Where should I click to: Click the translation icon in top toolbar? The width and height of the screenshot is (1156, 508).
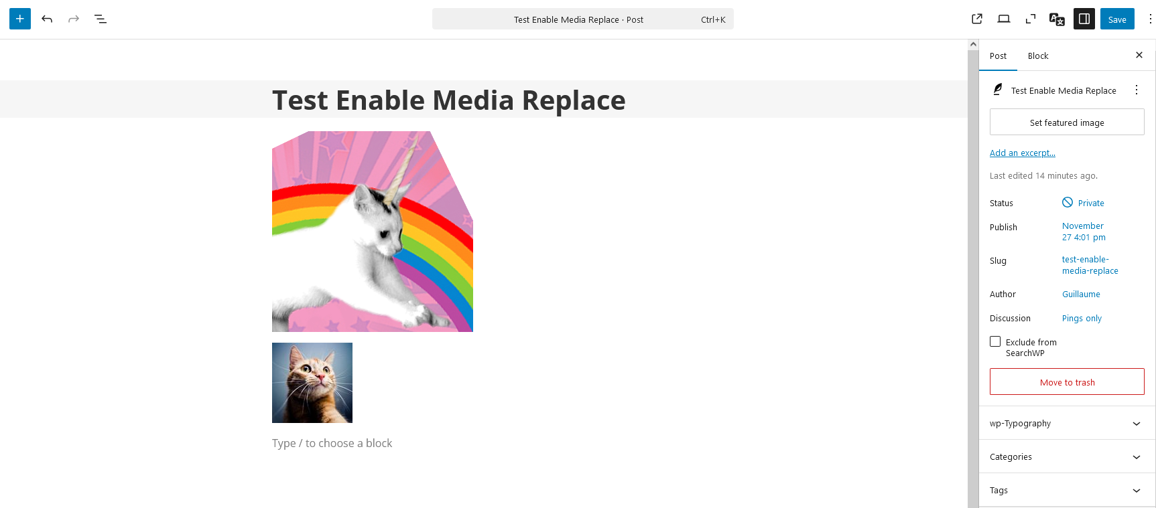1057,19
